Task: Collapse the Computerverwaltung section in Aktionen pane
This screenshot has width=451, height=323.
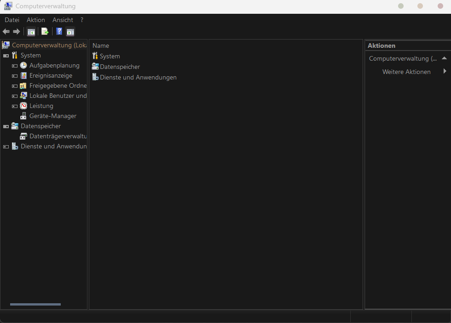Action: coord(444,58)
